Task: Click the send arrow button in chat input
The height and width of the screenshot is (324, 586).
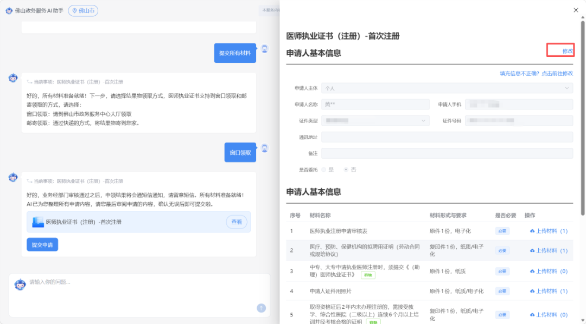Action: 261,308
